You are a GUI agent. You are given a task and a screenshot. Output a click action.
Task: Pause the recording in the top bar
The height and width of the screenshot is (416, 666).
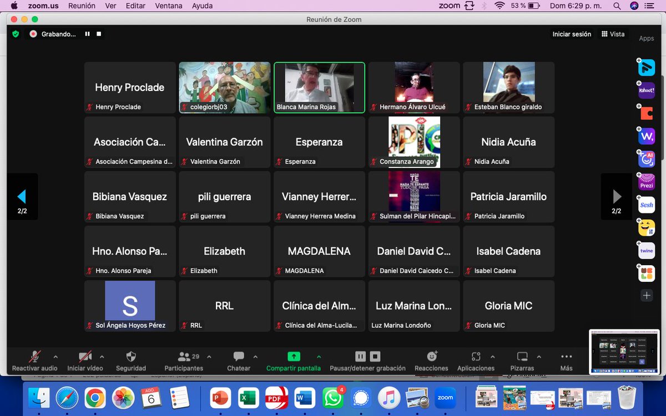87,34
